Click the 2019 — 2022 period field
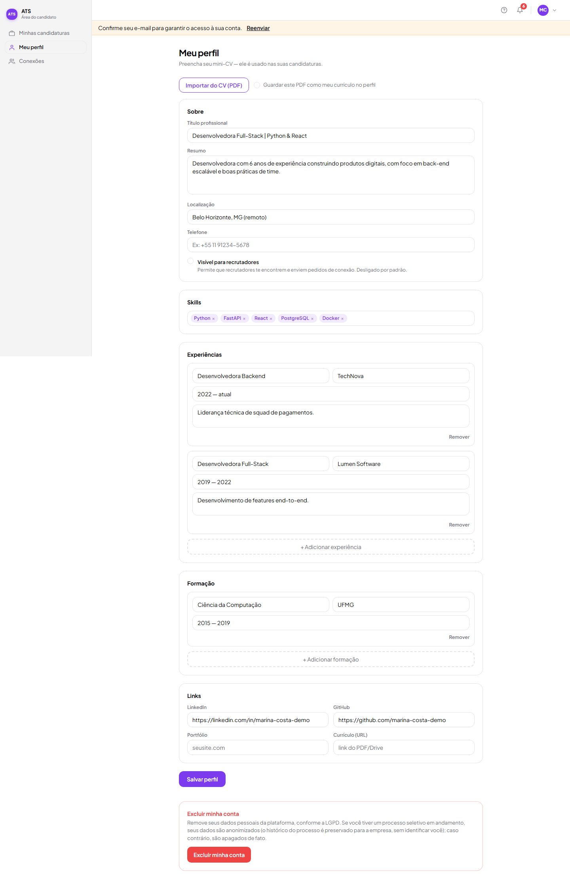570x882 pixels. (331, 482)
